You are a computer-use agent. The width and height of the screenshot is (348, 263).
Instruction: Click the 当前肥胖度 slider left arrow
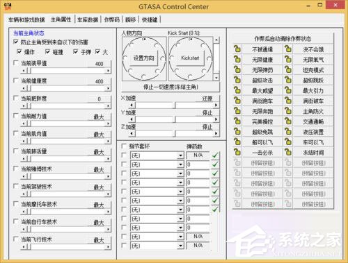(x=24, y=105)
